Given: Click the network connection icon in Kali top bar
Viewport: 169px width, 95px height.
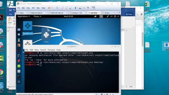Looking at the screenshot, I should pyautogui.click(x=107, y=16).
